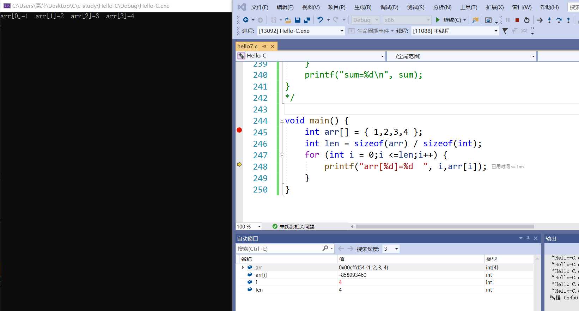
Task: Collapse the main() function outline
Action: coord(282,121)
